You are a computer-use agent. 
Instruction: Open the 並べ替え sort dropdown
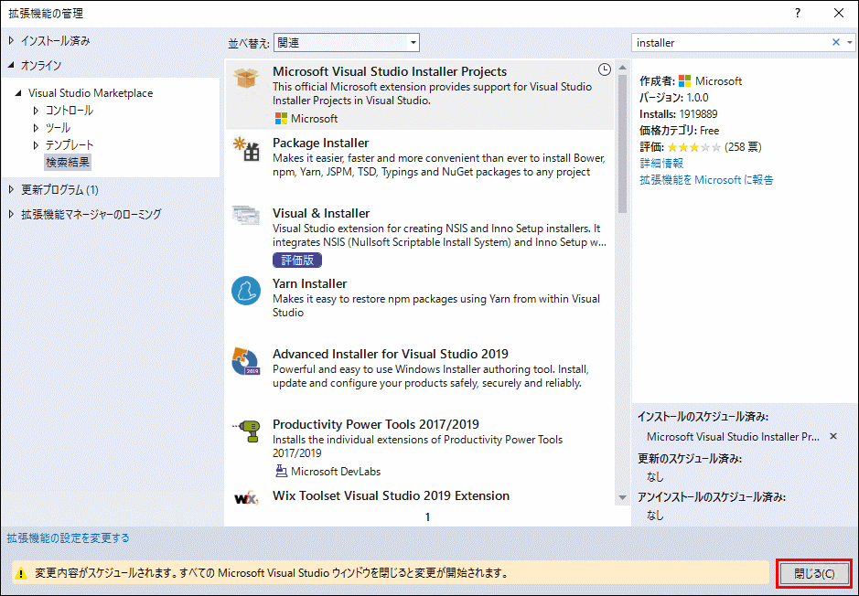pyautogui.click(x=346, y=42)
